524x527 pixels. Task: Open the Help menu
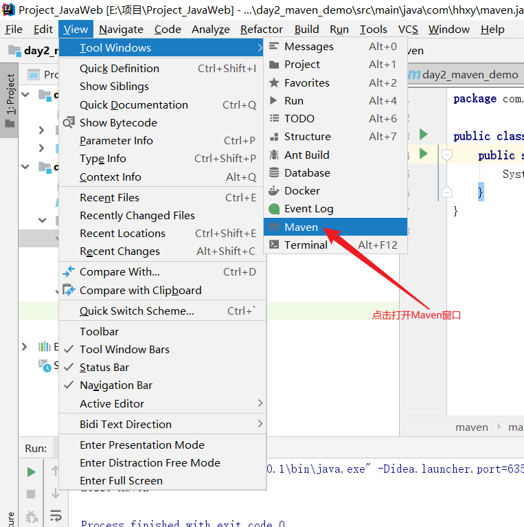(492, 30)
